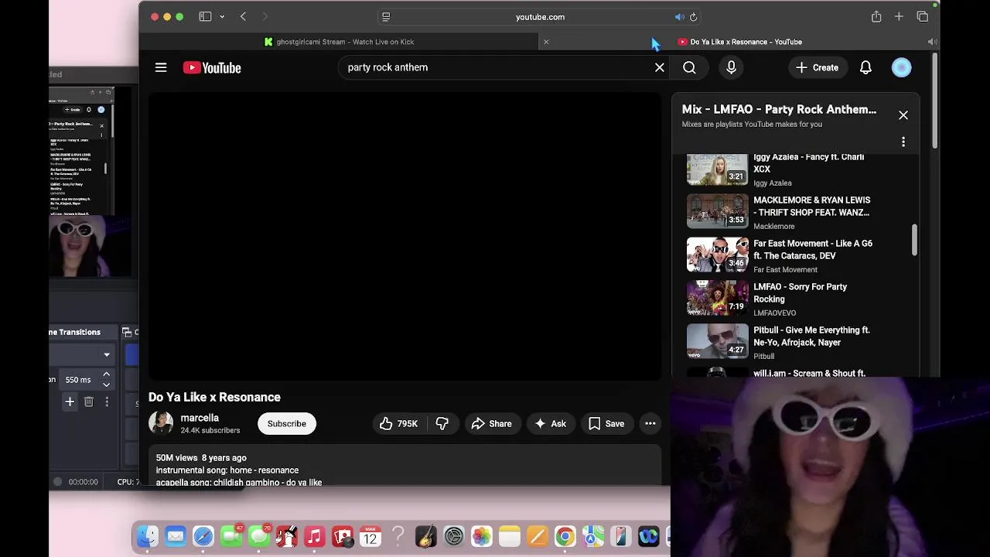Image resolution: width=990 pixels, height=557 pixels.
Task: Show Safari sidebar
Action: [205, 16]
